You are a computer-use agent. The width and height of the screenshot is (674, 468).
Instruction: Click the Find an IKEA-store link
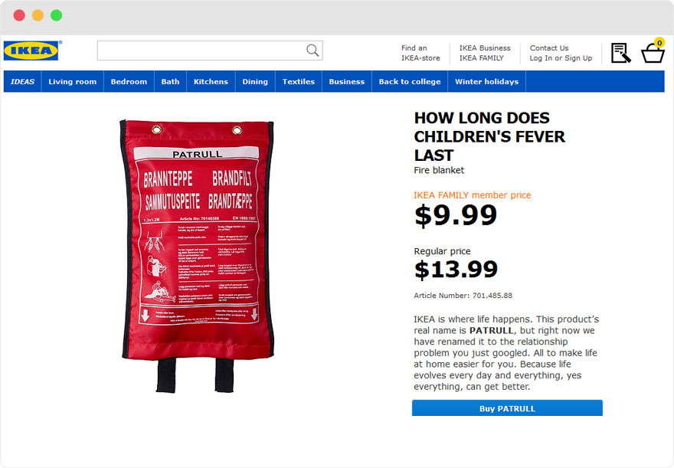420,53
